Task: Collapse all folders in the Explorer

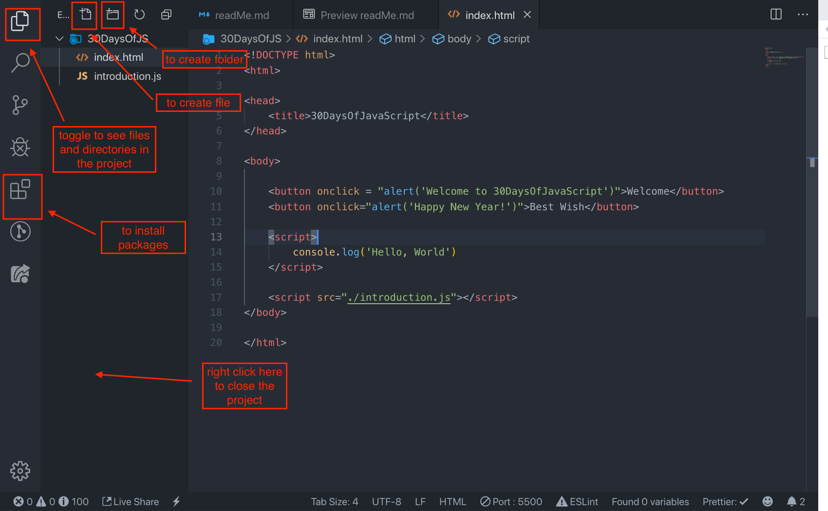Action: click(x=166, y=14)
